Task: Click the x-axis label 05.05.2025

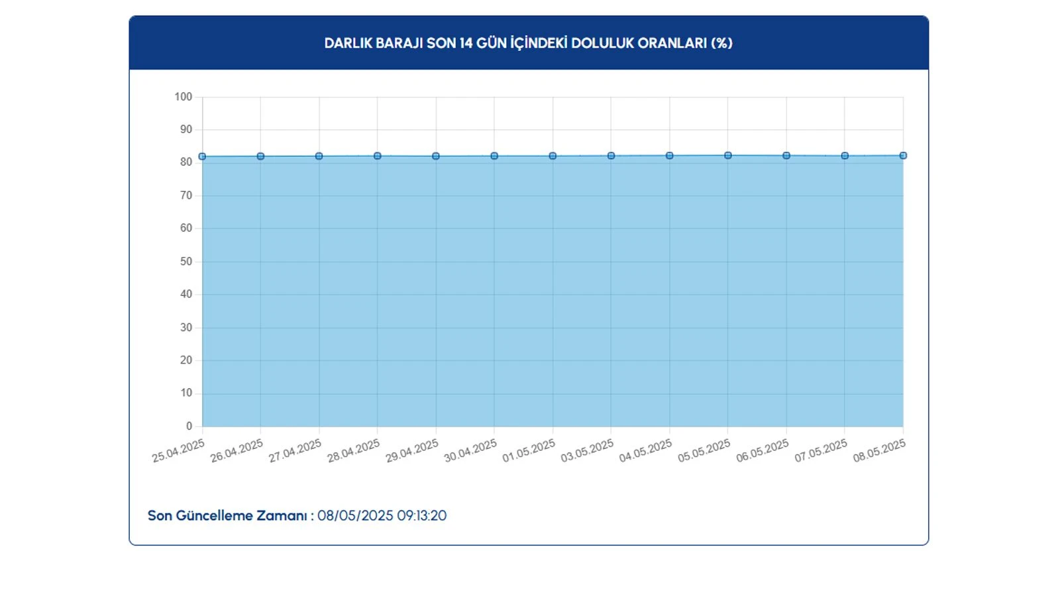Action: 704,451
